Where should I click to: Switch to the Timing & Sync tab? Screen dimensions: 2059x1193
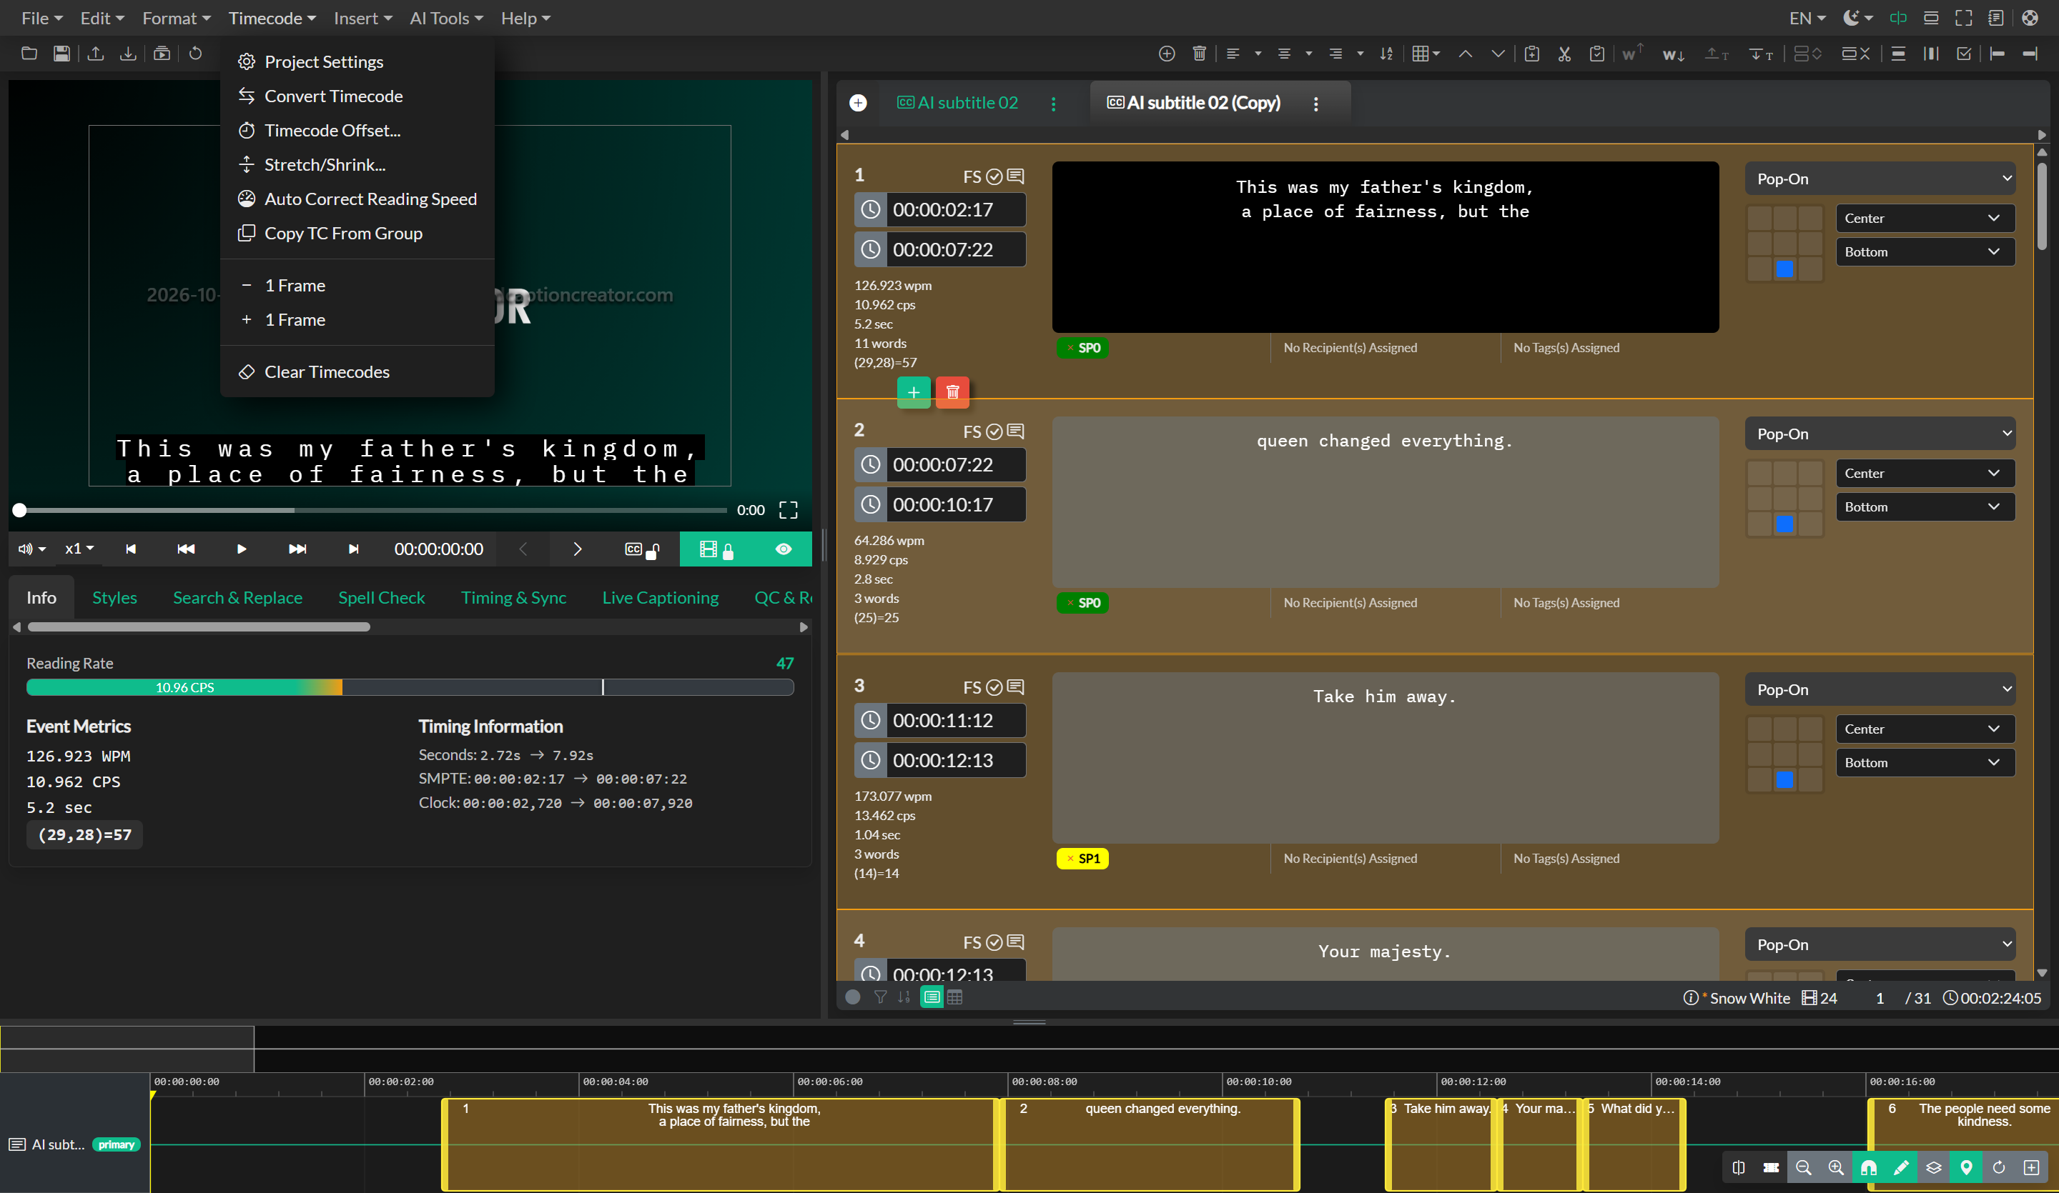513,598
